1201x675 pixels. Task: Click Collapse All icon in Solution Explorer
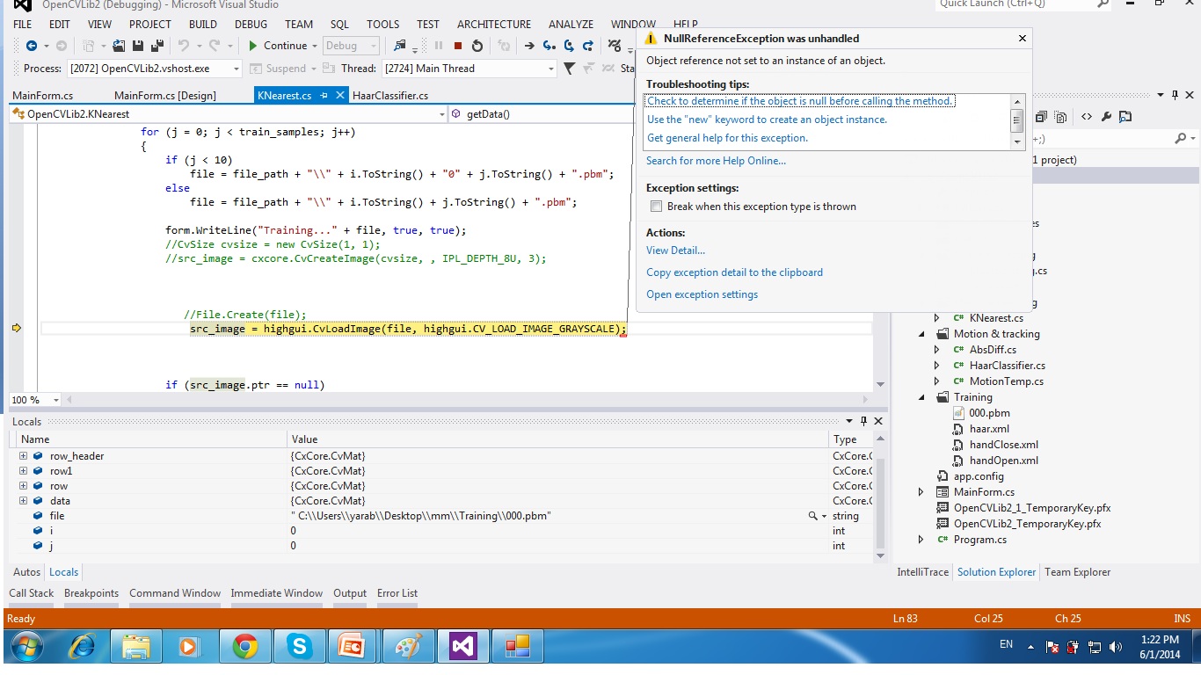[1041, 117]
